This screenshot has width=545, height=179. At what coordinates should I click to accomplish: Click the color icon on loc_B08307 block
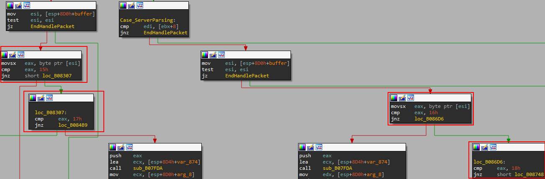pyautogui.click(x=32, y=98)
